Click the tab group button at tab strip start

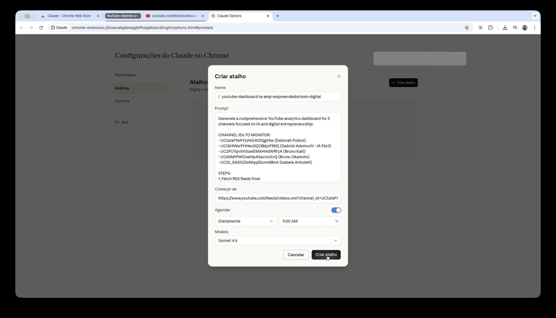[x=27, y=16]
